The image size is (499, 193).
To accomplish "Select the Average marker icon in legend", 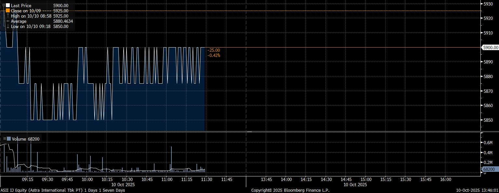I will tap(8, 21).
